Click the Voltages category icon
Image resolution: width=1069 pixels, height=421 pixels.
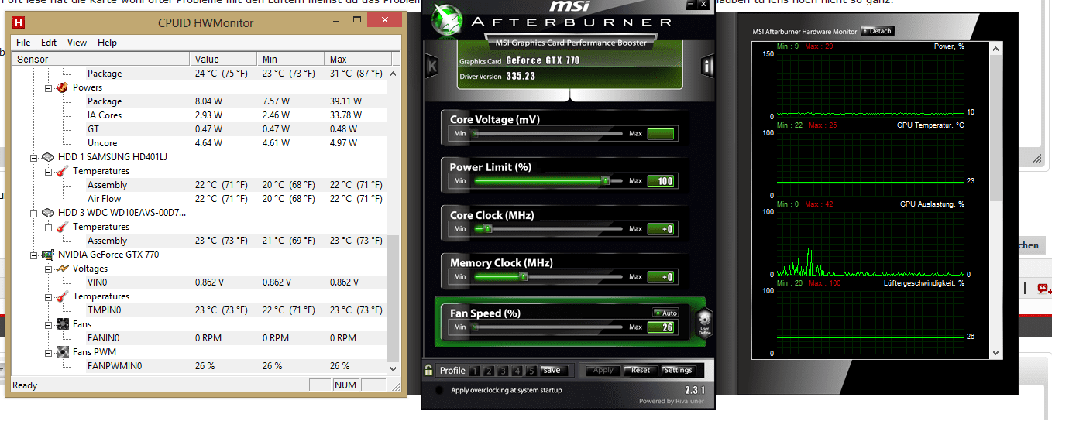click(63, 269)
